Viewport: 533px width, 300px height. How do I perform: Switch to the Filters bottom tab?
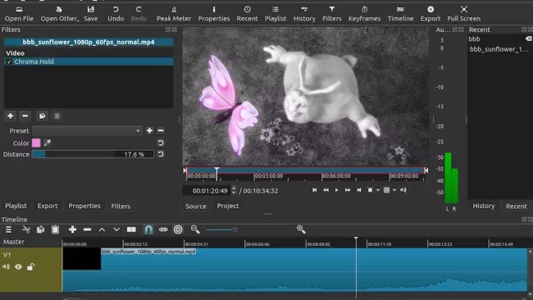click(121, 207)
